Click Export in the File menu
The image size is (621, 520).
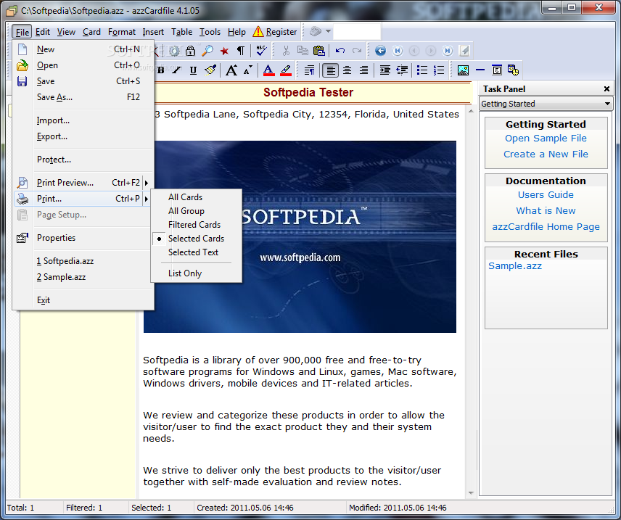point(83,136)
